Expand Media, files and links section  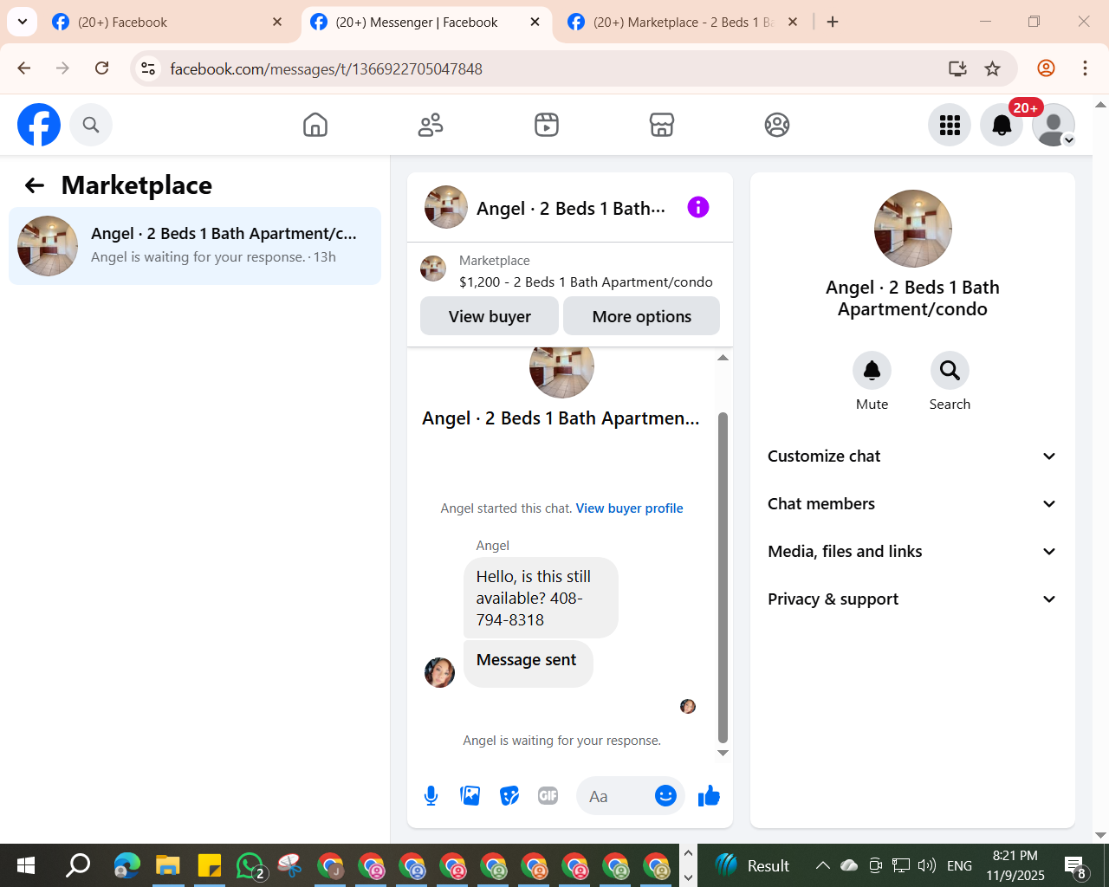pyautogui.click(x=912, y=552)
